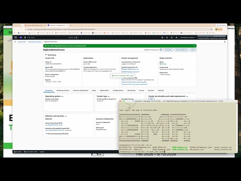Click the CloudShell icon in the footer
Screen dimensions: 241x181
coord(18,152)
